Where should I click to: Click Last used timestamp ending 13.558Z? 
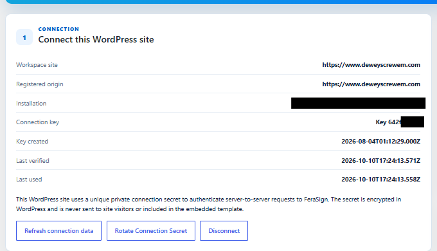coord(380,180)
